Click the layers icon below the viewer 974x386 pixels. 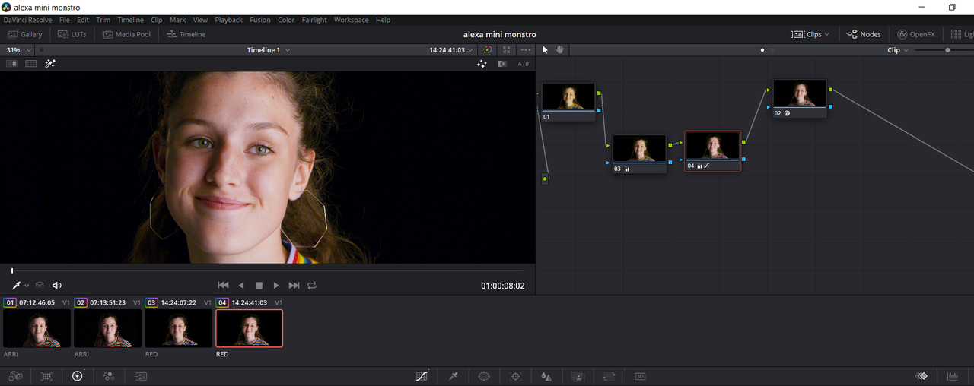(40, 286)
